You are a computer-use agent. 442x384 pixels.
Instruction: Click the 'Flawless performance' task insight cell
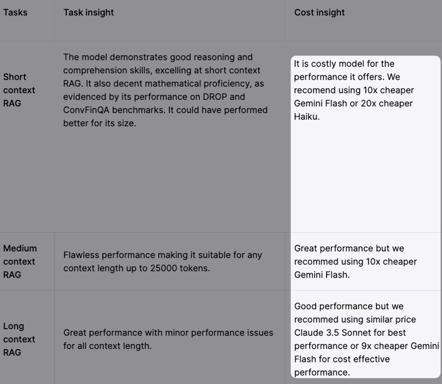click(x=162, y=261)
